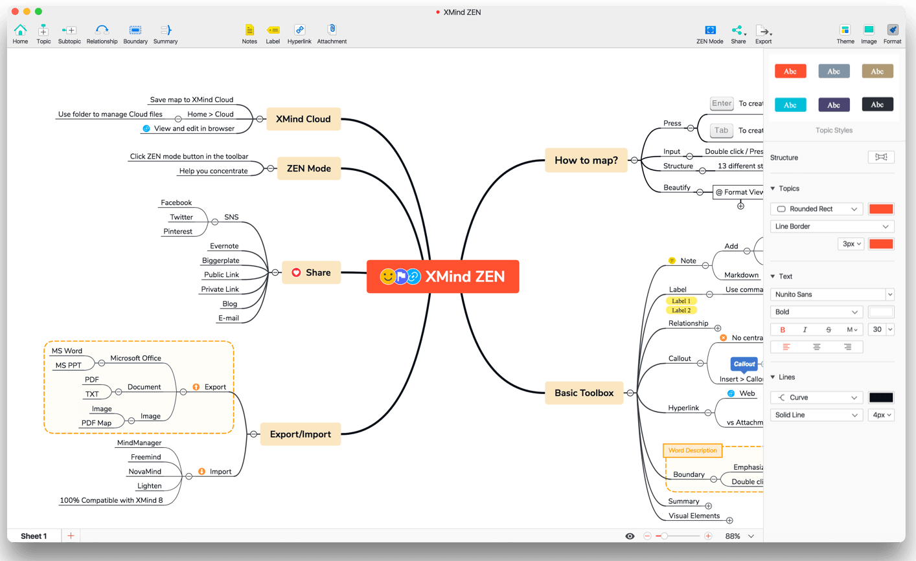
Task: Click the smiley marker on central topic
Action: click(387, 276)
